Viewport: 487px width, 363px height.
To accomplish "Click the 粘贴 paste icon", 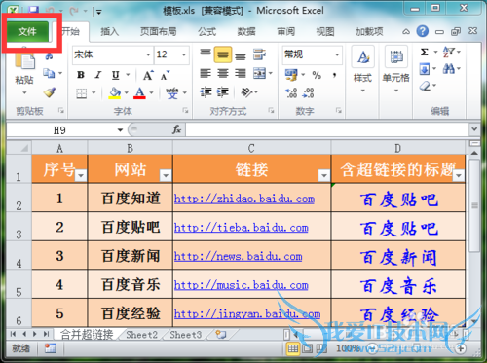I will point(24,60).
